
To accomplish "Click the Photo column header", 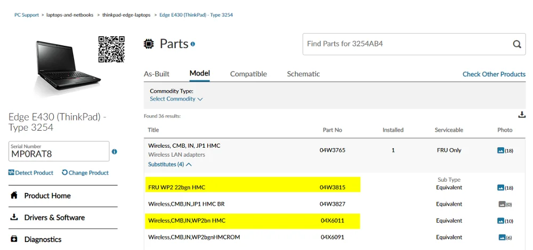I will (x=505, y=130).
